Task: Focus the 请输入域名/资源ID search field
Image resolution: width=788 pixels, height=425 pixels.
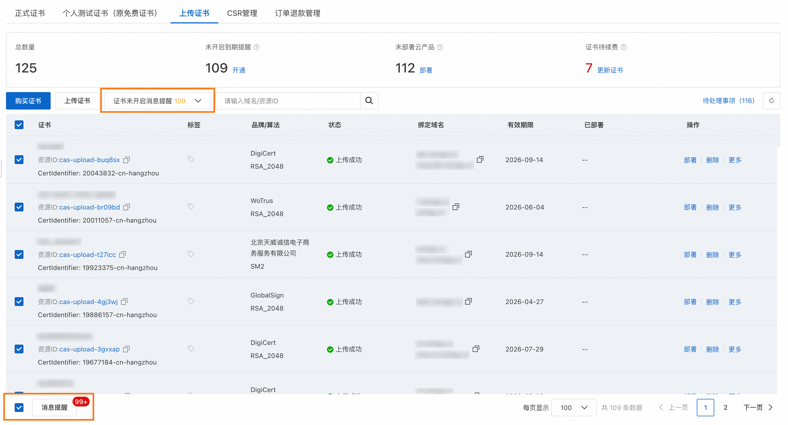Action: [x=288, y=101]
